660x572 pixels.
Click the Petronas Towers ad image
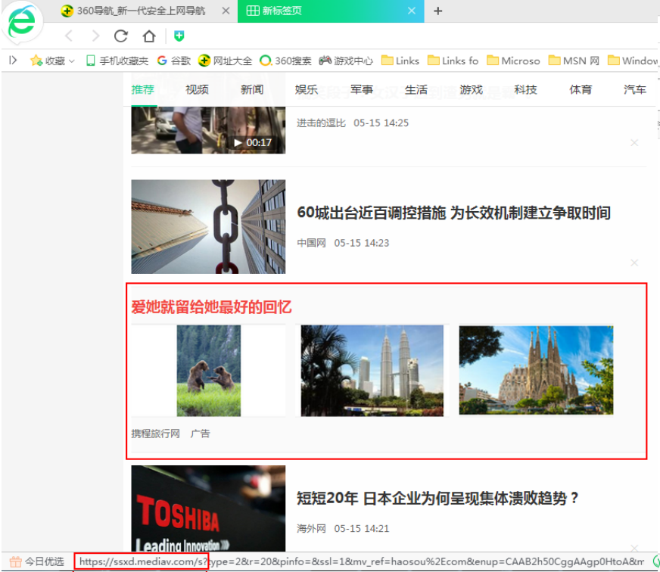[372, 371]
